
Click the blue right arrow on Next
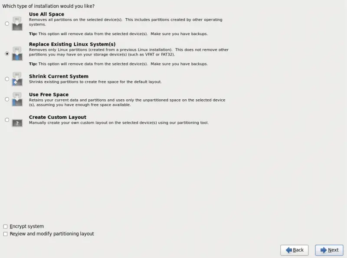point(324,250)
